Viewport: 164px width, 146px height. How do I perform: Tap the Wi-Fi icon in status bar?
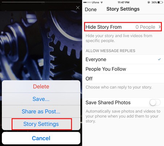tap(102, 2)
